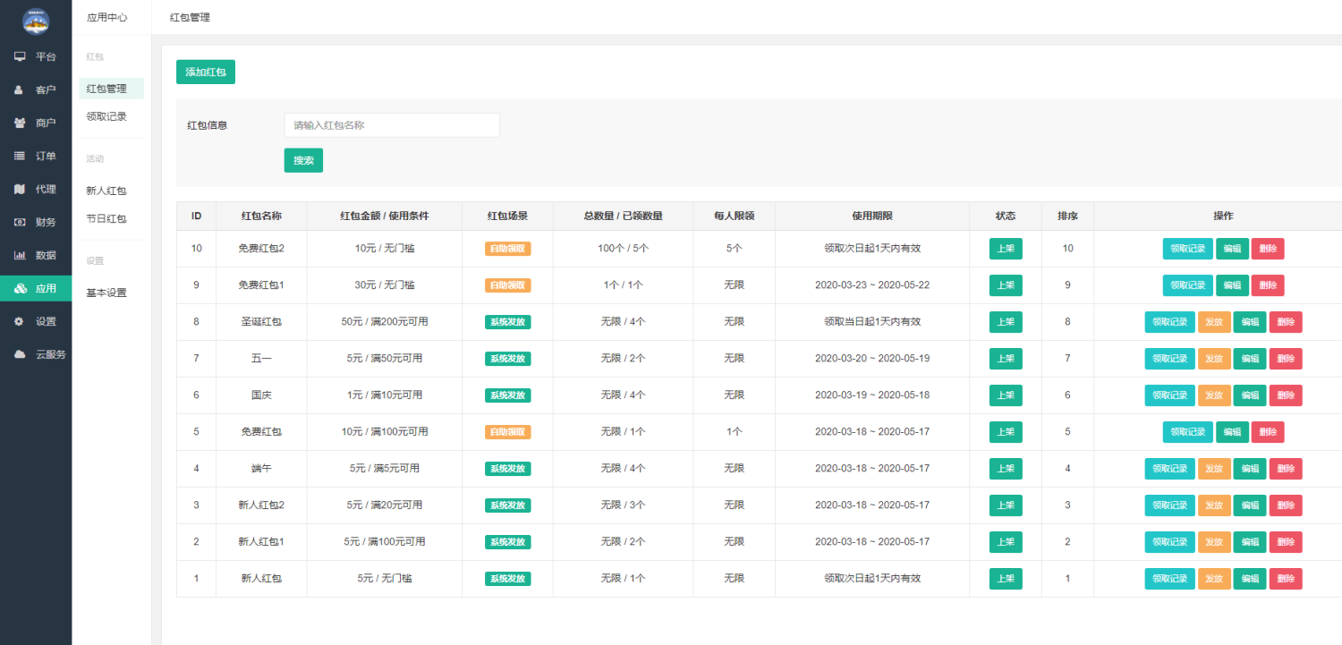Click 发放 for 端午 row
Image resolution: width=1342 pixels, height=645 pixels.
coord(1214,469)
